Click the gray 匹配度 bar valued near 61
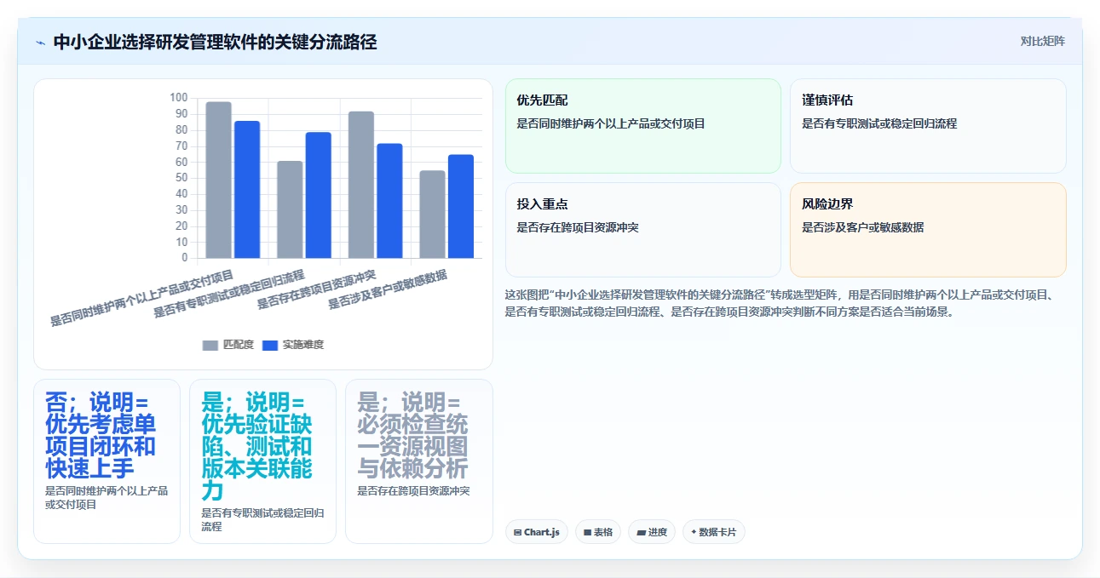This screenshot has height=578, width=1100. point(290,209)
